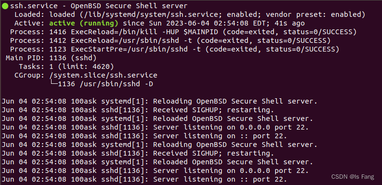Click the Process 1123 ExecStartPre line
Image resolution: width=382 pixels, height=185 pixels.
click(x=174, y=50)
